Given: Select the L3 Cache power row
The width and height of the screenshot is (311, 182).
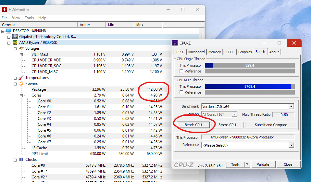Looking at the screenshot, I should click(x=97, y=148).
